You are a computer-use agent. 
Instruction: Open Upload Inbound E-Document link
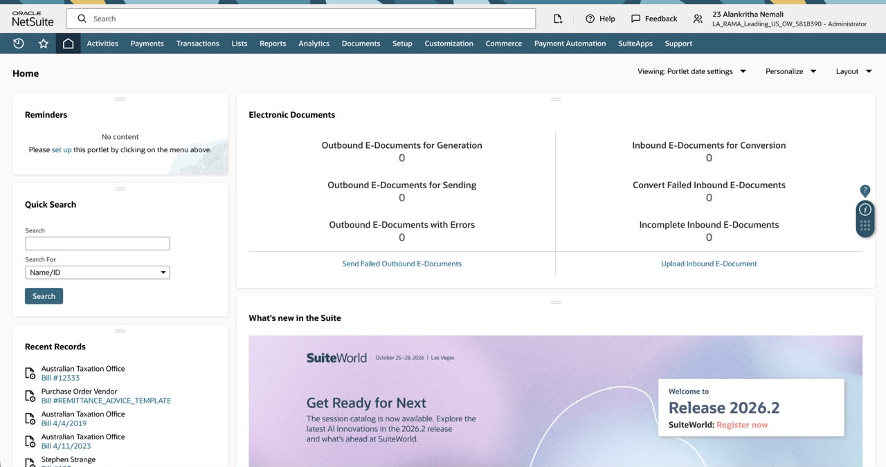pyautogui.click(x=709, y=264)
